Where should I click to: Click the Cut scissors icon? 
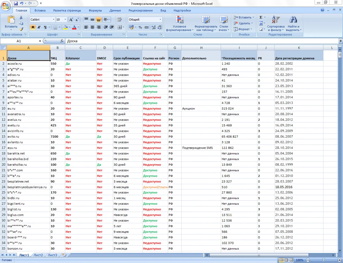pyautogui.click(x=21, y=17)
